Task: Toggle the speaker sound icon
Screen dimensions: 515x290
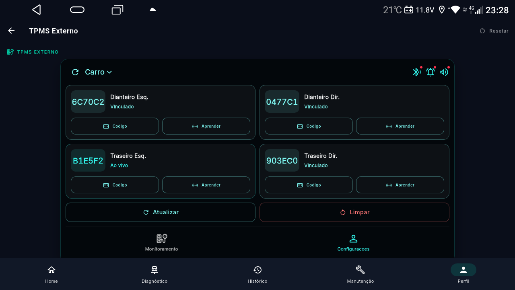Action: [x=444, y=72]
